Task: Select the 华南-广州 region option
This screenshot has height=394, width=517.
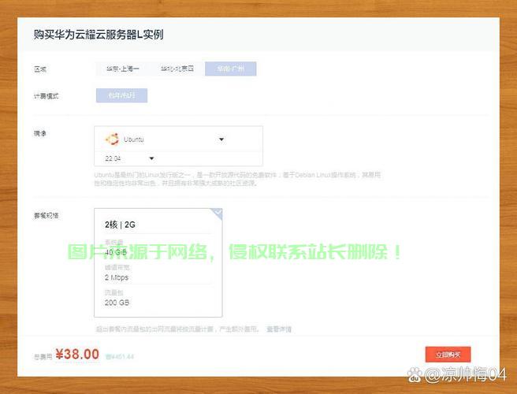Action: click(x=230, y=69)
